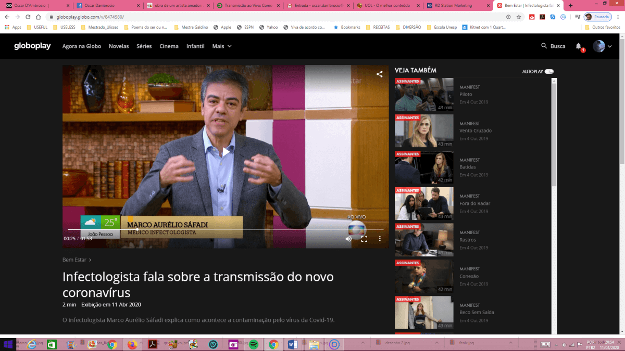Screen dimensions: 625x351
Task: Click the address bar URL field
Action: (x=276, y=17)
